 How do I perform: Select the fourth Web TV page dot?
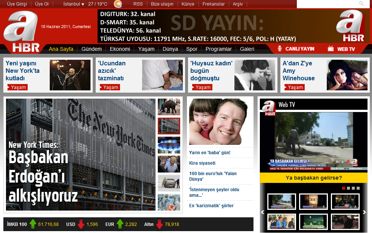tap(358, 188)
